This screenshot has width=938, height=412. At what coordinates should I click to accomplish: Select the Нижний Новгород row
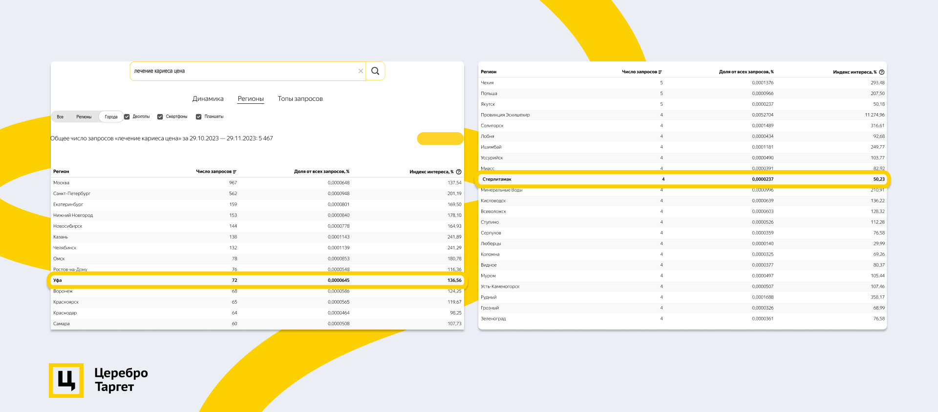pos(257,216)
